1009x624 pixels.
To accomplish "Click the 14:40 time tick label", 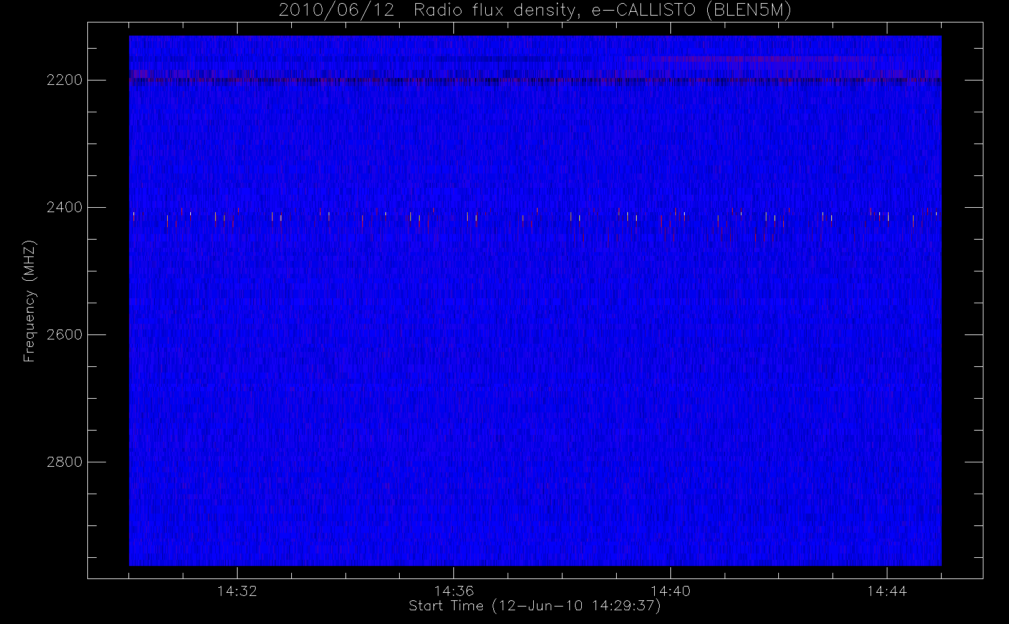I will (670, 591).
